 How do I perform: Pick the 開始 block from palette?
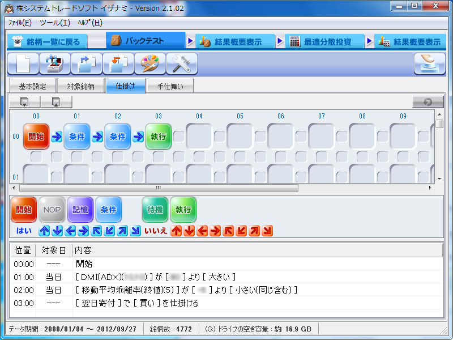click(x=24, y=210)
